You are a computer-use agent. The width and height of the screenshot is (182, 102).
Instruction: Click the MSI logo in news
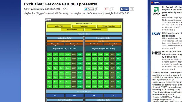pyautogui.click(x=156, y=33)
